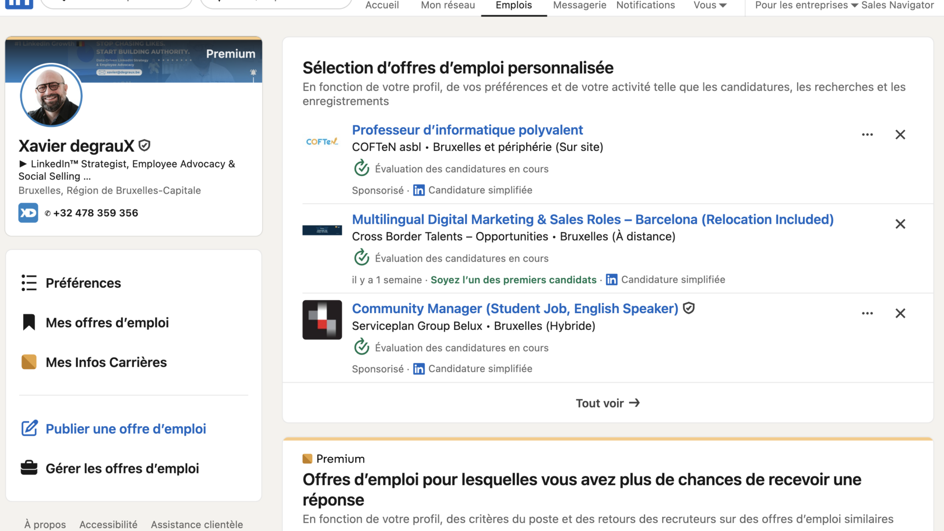Dismiss the Community Manager job listing
944x531 pixels.
(x=900, y=313)
